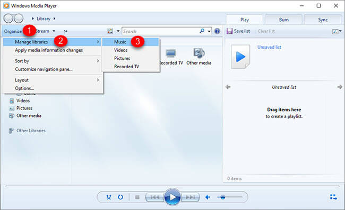Click the Clear list button
The height and width of the screenshot is (210, 345).
pos(266,31)
